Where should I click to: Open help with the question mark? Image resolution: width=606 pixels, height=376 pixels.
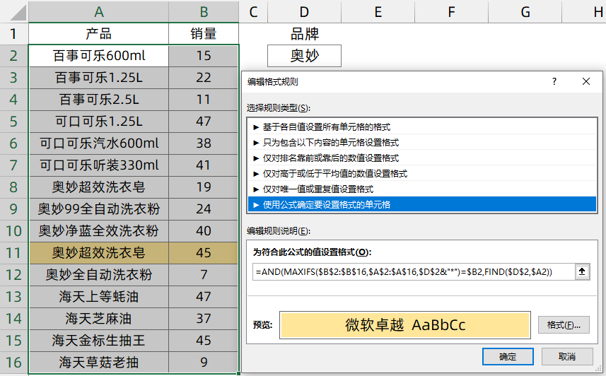(554, 81)
